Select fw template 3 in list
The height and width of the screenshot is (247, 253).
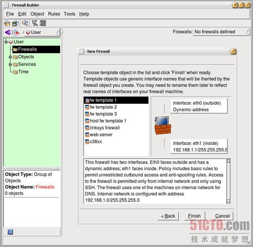tap(116, 114)
